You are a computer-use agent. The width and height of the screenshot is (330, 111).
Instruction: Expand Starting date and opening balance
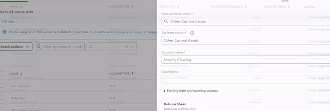[191, 91]
